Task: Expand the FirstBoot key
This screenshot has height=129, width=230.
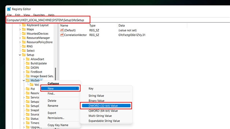Action: (x=24, y=72)
